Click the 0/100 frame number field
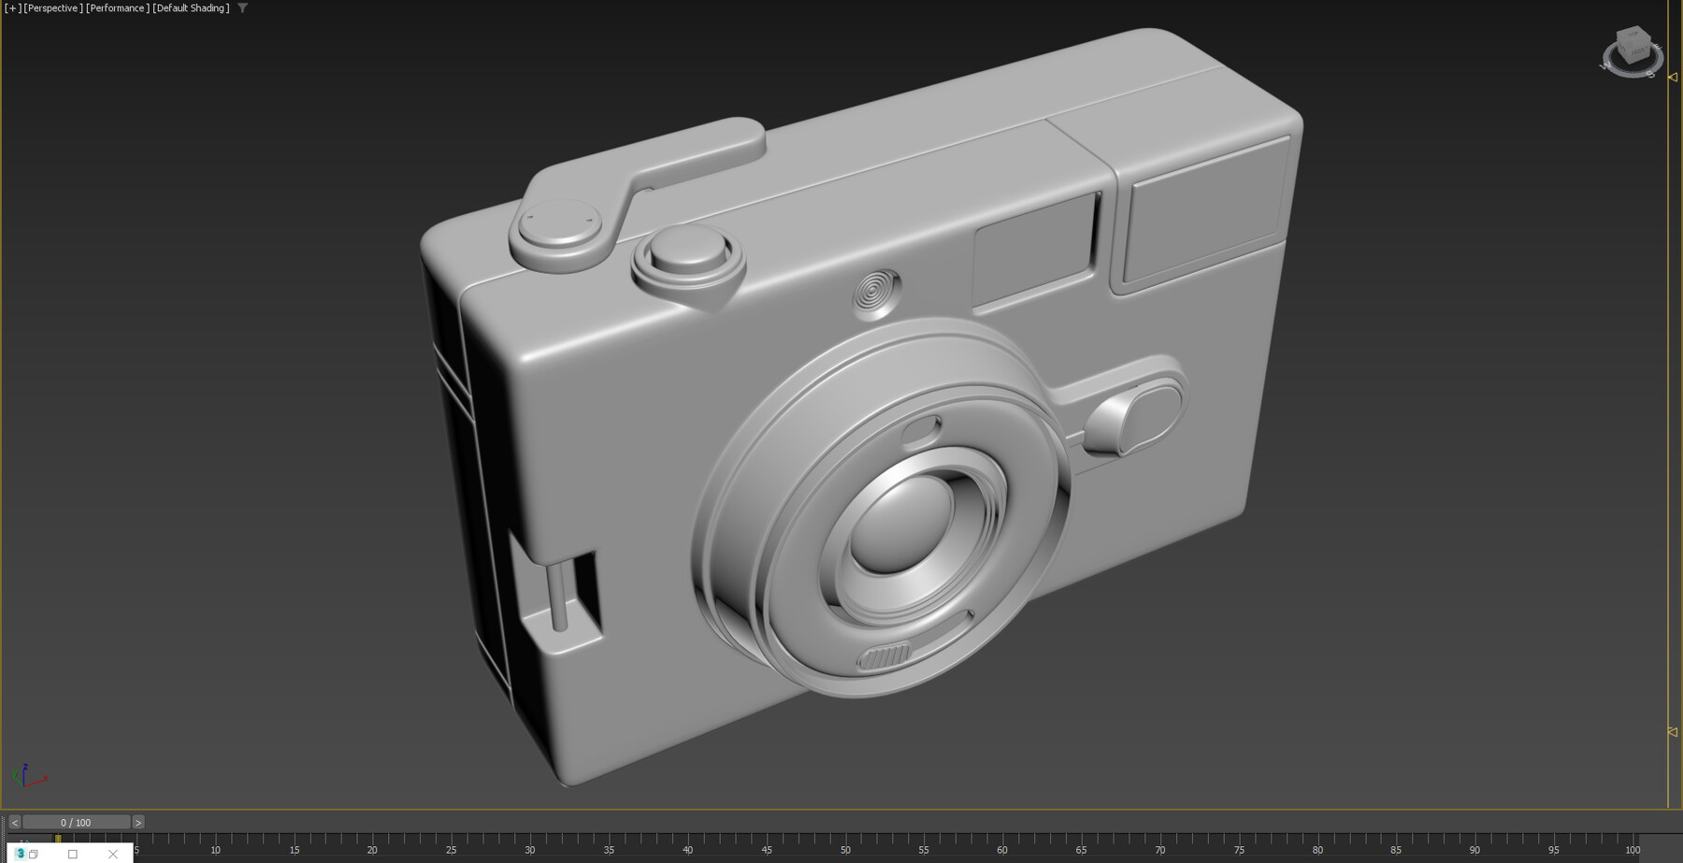 point(75,822)
